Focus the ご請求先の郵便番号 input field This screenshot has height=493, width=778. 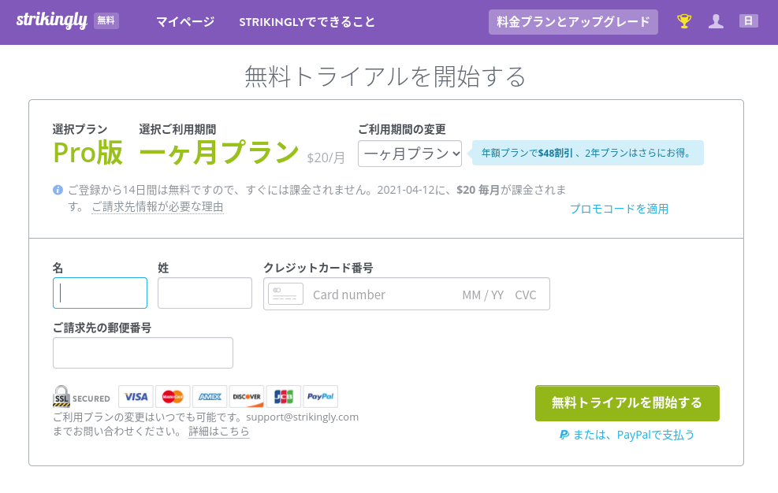(143, 353)
